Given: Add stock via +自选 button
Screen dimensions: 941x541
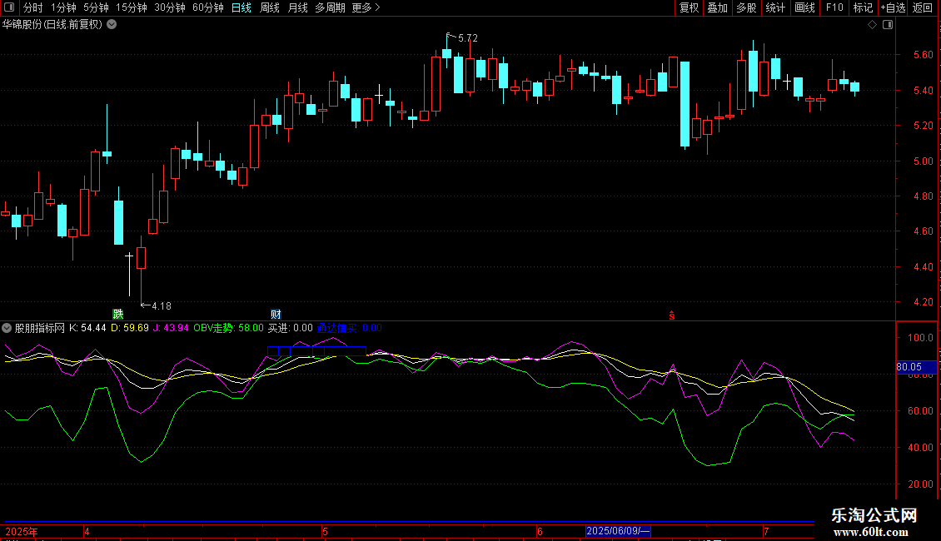Looking at the screenshot, I should point(893,7).
